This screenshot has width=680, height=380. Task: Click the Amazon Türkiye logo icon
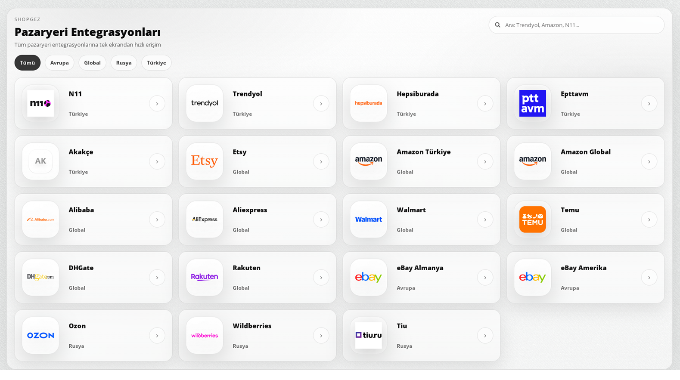(369, 161)
